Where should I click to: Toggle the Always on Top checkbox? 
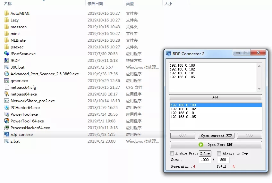coord(219,154)
